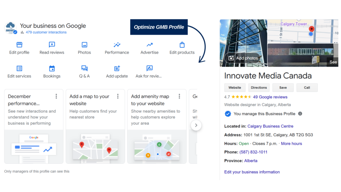Click the Save button

point(283,88)
